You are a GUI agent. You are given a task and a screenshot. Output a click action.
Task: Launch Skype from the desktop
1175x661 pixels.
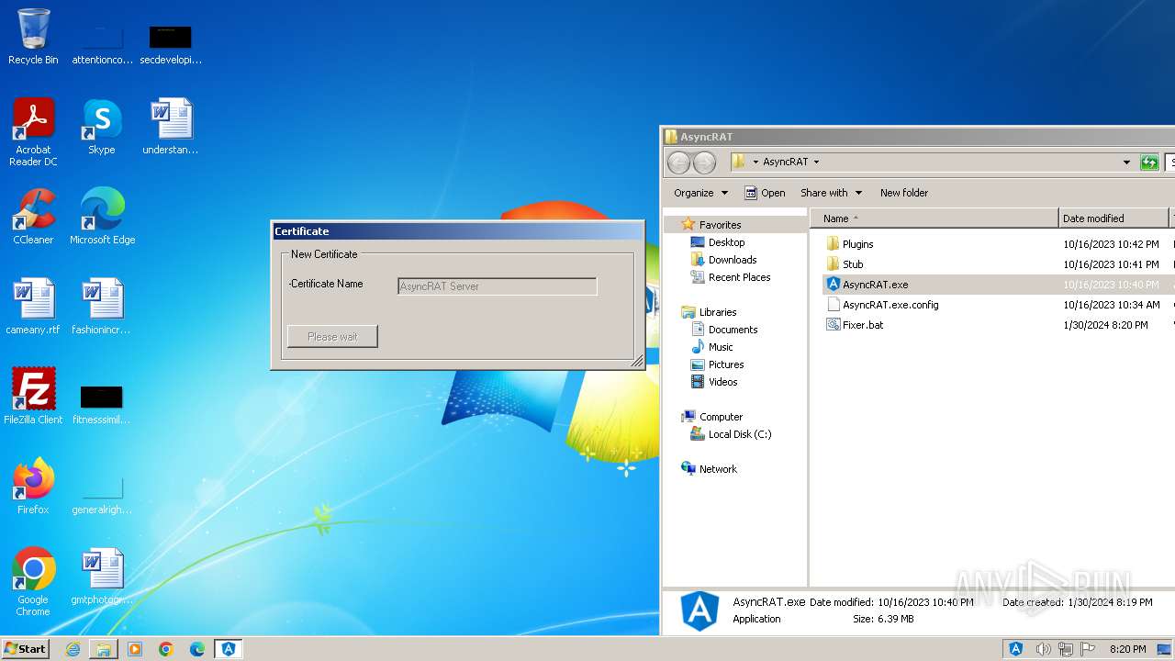point(101,127)
